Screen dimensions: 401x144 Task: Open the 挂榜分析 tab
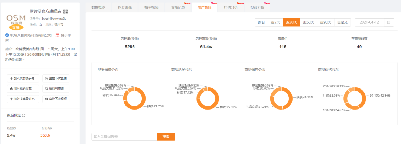coord(231,7)
